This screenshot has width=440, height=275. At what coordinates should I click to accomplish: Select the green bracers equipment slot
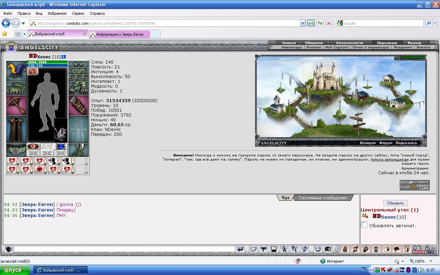pos(16,88)
